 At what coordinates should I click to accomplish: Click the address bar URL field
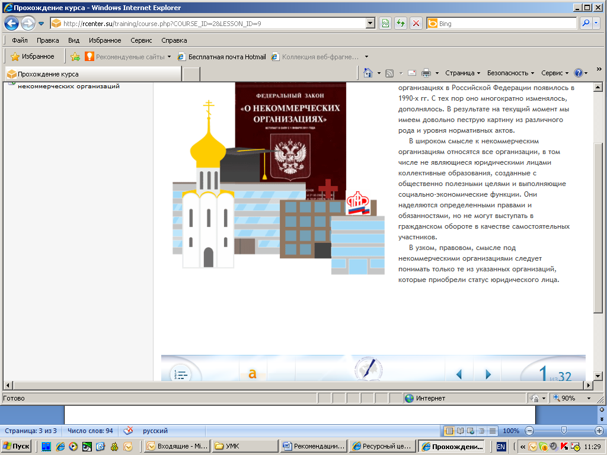[208, 24]
